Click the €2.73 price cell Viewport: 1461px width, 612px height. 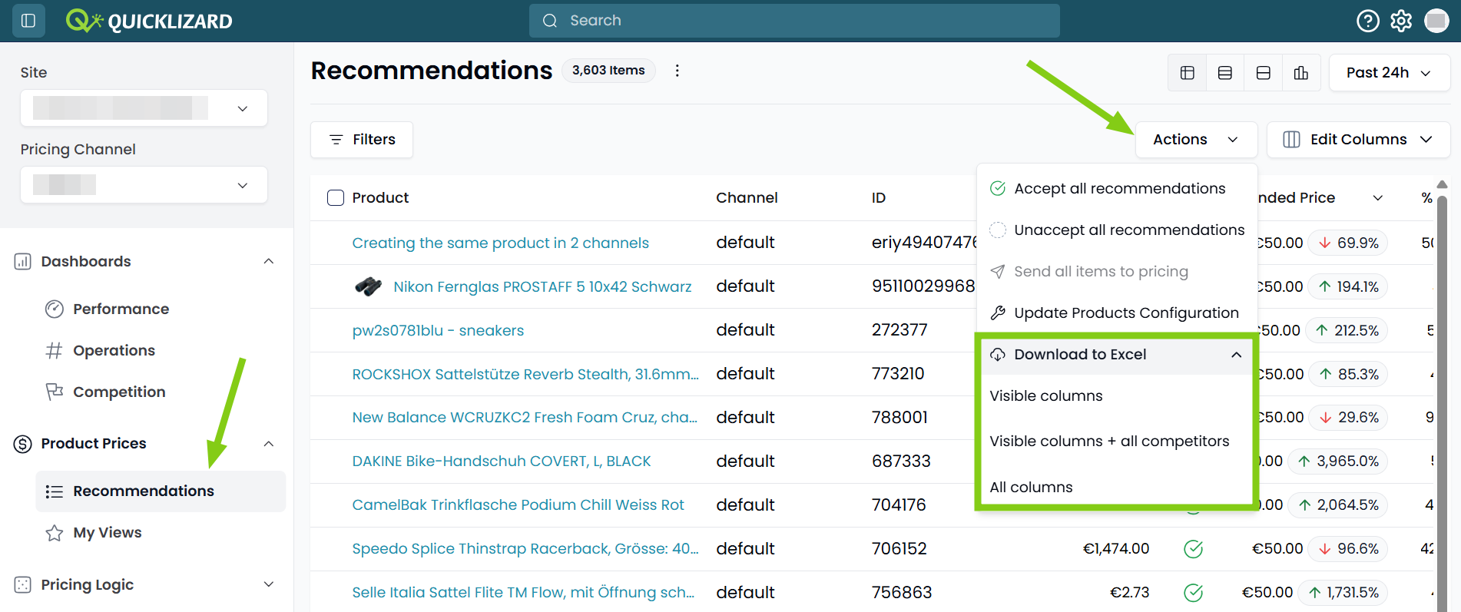1130,593
